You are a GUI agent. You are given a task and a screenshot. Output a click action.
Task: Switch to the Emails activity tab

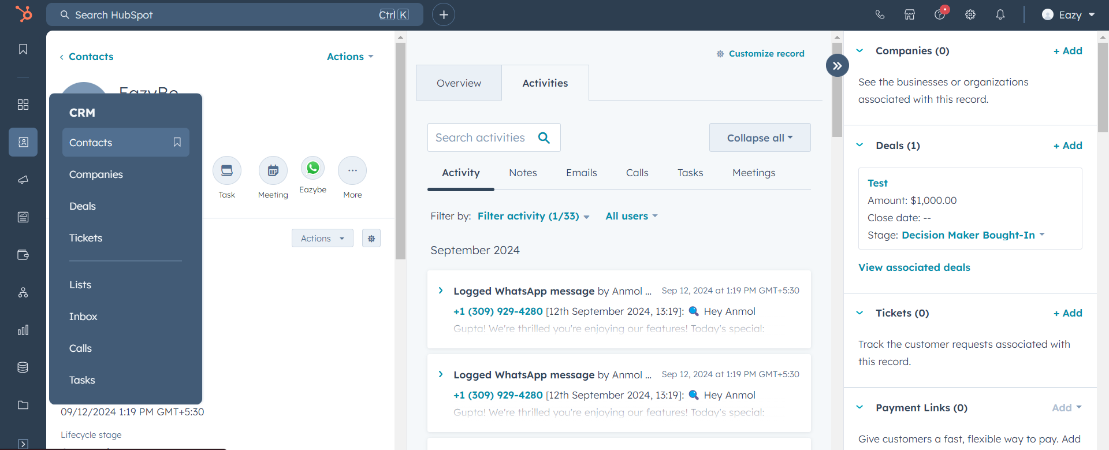[x=582, y=173]
